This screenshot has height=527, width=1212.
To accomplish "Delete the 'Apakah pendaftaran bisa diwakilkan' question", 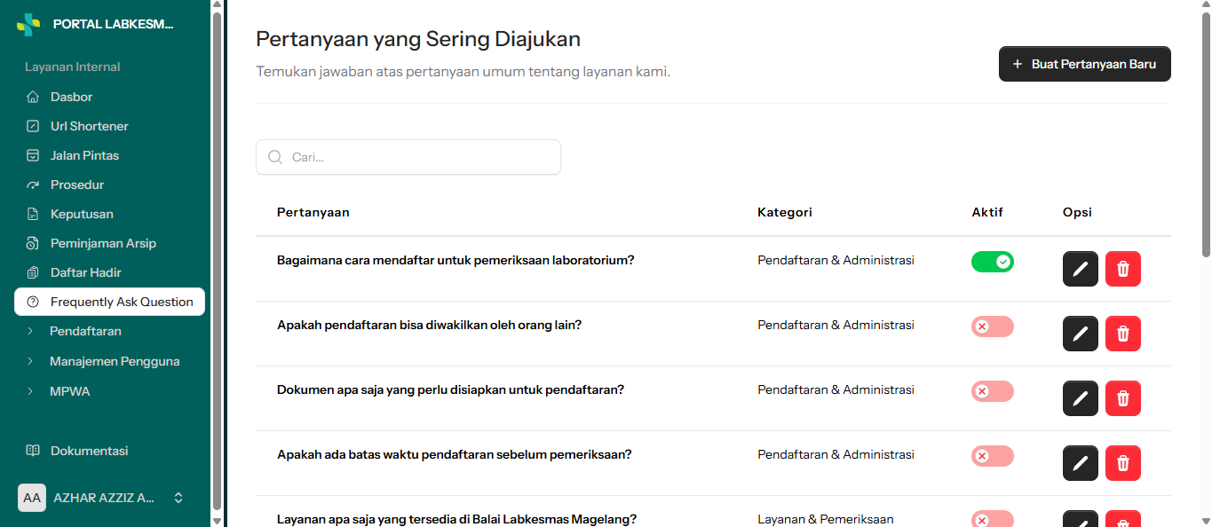I will click(x=1122, y=334).
